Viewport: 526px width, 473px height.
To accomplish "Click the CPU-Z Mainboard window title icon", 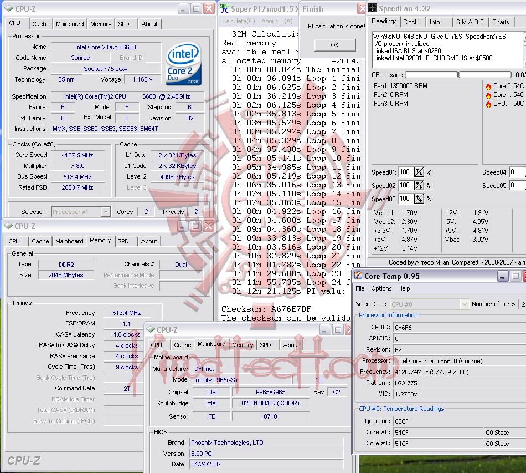I will click(151, 329).
